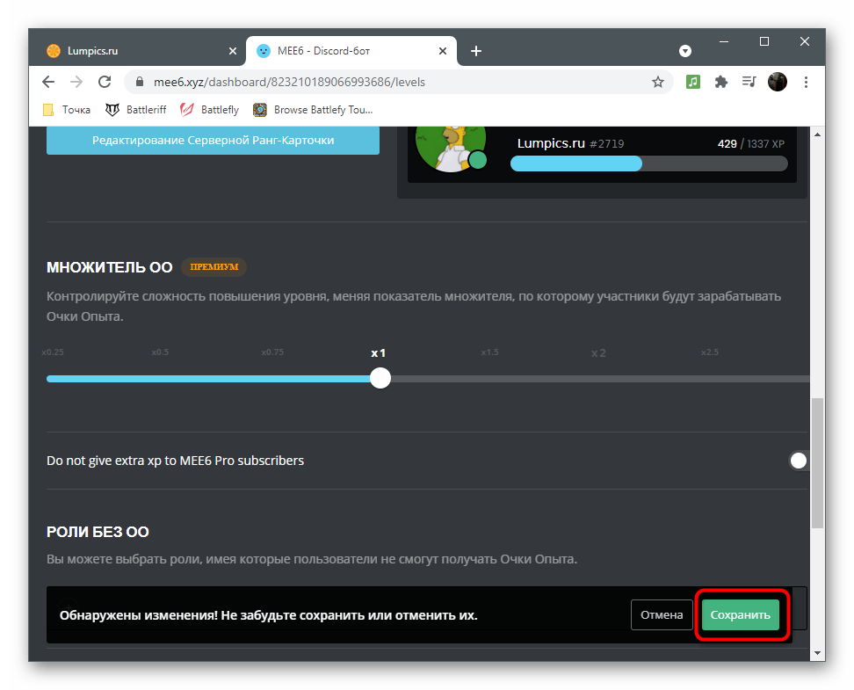The width and height of the screenshot is (854, 690).
Task: Open the media control playlist icon
Action: tap(749, 82)
